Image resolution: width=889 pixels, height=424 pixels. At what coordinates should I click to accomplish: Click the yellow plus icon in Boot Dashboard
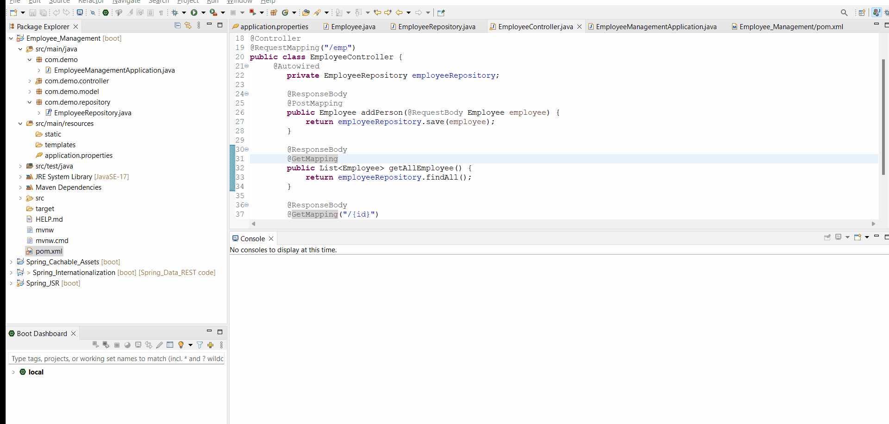click(211, 345)
